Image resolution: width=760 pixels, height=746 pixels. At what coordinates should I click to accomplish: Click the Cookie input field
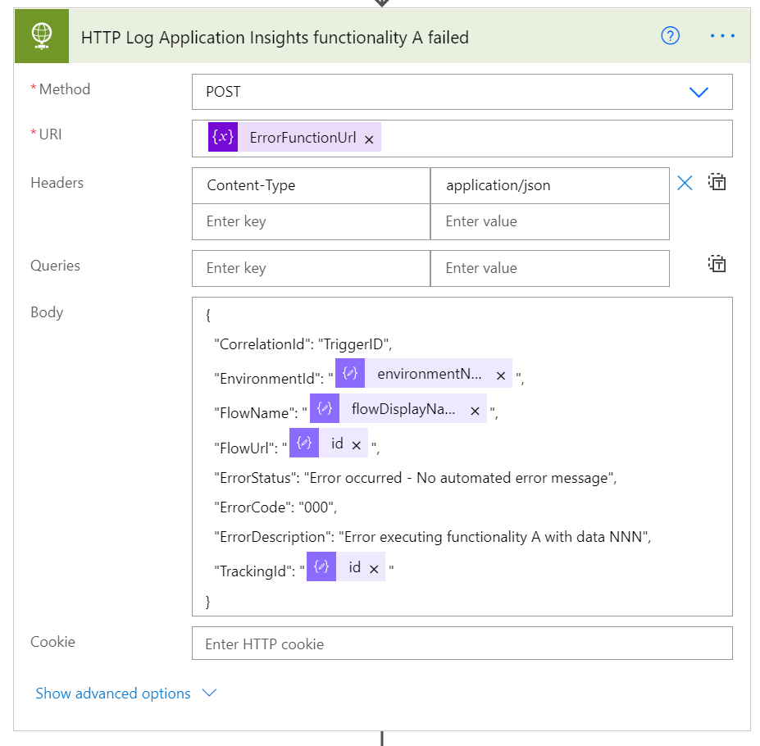pos(462,644)
